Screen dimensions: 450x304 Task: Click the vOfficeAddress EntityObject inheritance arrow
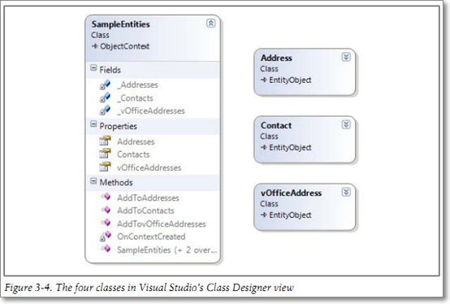264,215
